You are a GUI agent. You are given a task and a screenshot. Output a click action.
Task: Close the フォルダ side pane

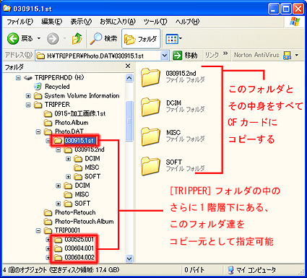[128, 66]
